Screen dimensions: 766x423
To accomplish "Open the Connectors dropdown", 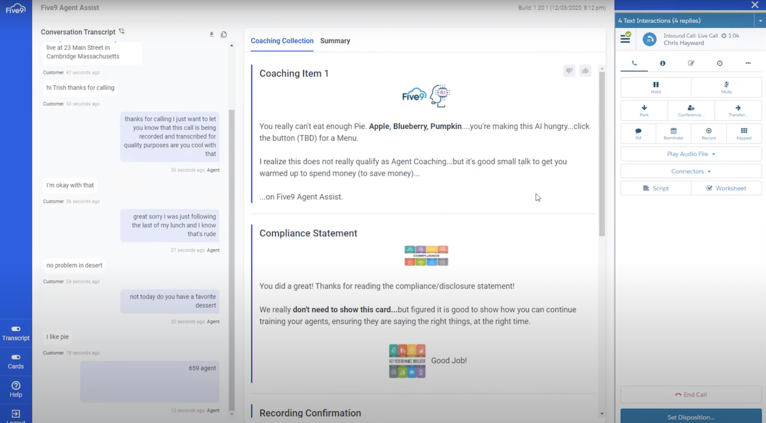I will click(x=691, y=171).
